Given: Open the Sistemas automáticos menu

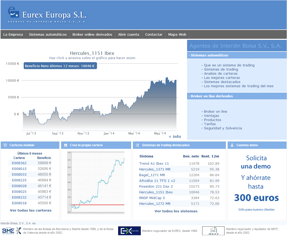Looking at the screenshot, I should (x=48, y=34).
